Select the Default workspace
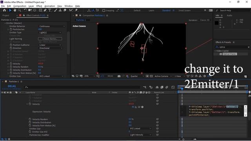This screenshot has height=141, width=251. (137, 11)
